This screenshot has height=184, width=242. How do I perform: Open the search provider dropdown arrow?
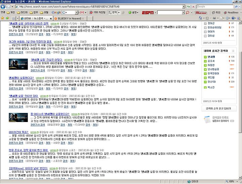pyautogui.click(x=240, y=7)
